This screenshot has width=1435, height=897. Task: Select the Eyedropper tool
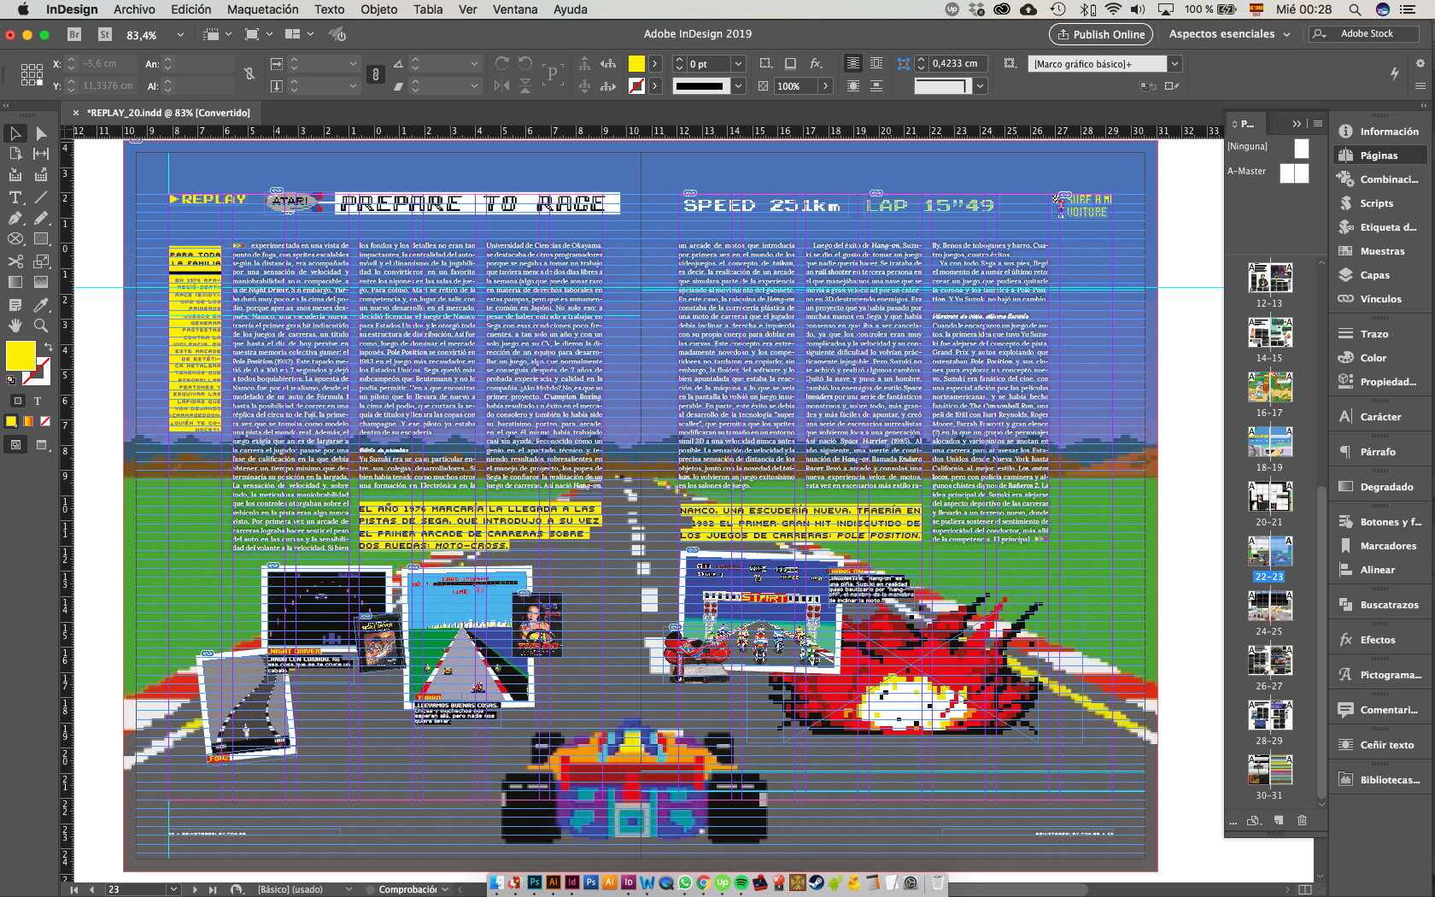coord(40,304)
